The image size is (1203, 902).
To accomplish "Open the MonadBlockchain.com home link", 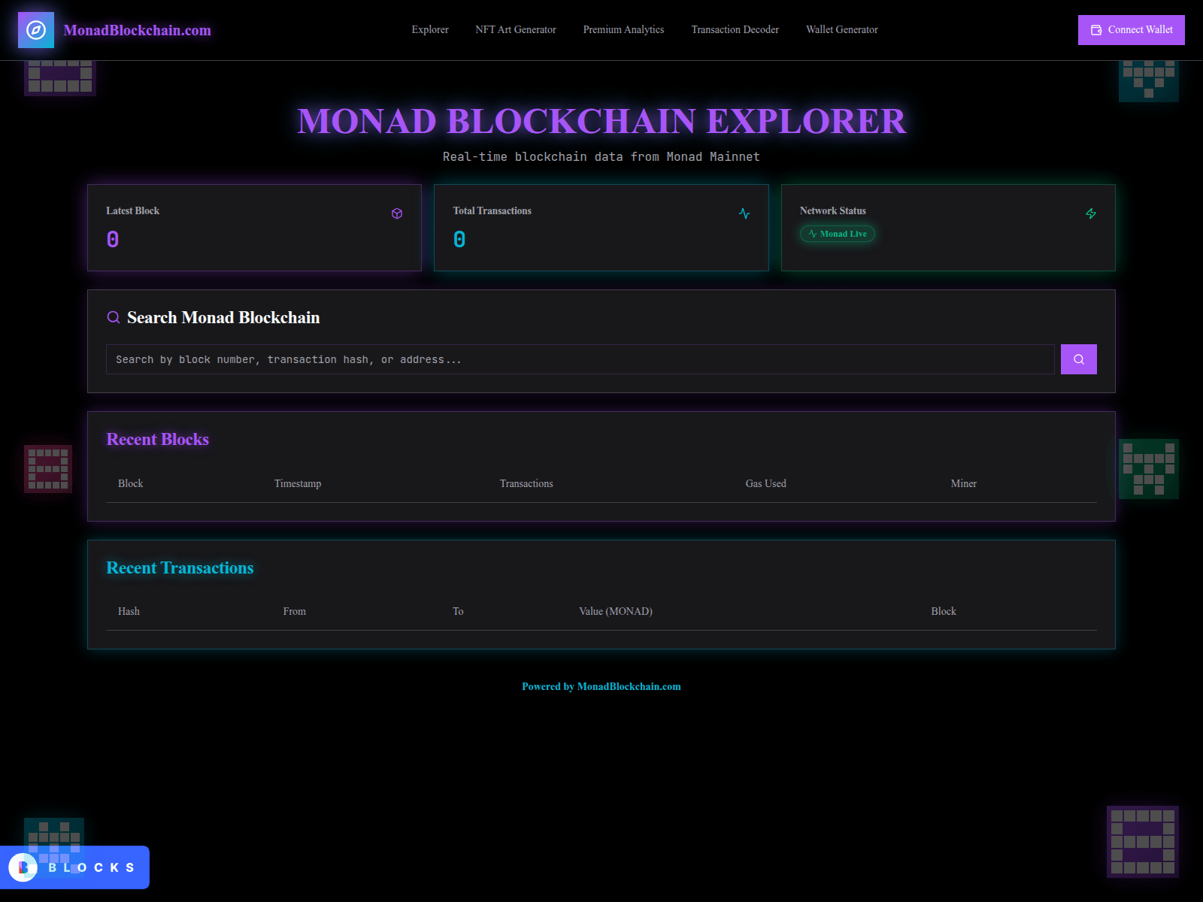I will tap(137, 30).
